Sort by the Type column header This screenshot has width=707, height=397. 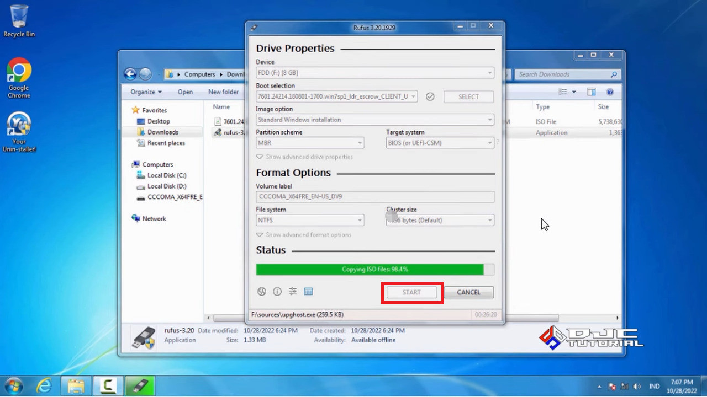pos(542,107)
